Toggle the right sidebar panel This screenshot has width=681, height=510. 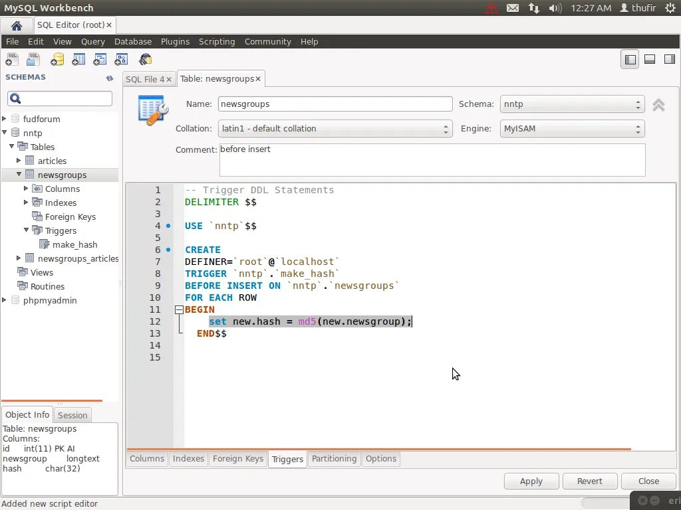(x=670, y=59)
